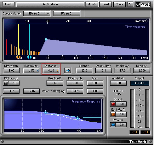This screenshot has height=145, width=154.
Task: Select the Dimension value 3.00
Action: 11,71
